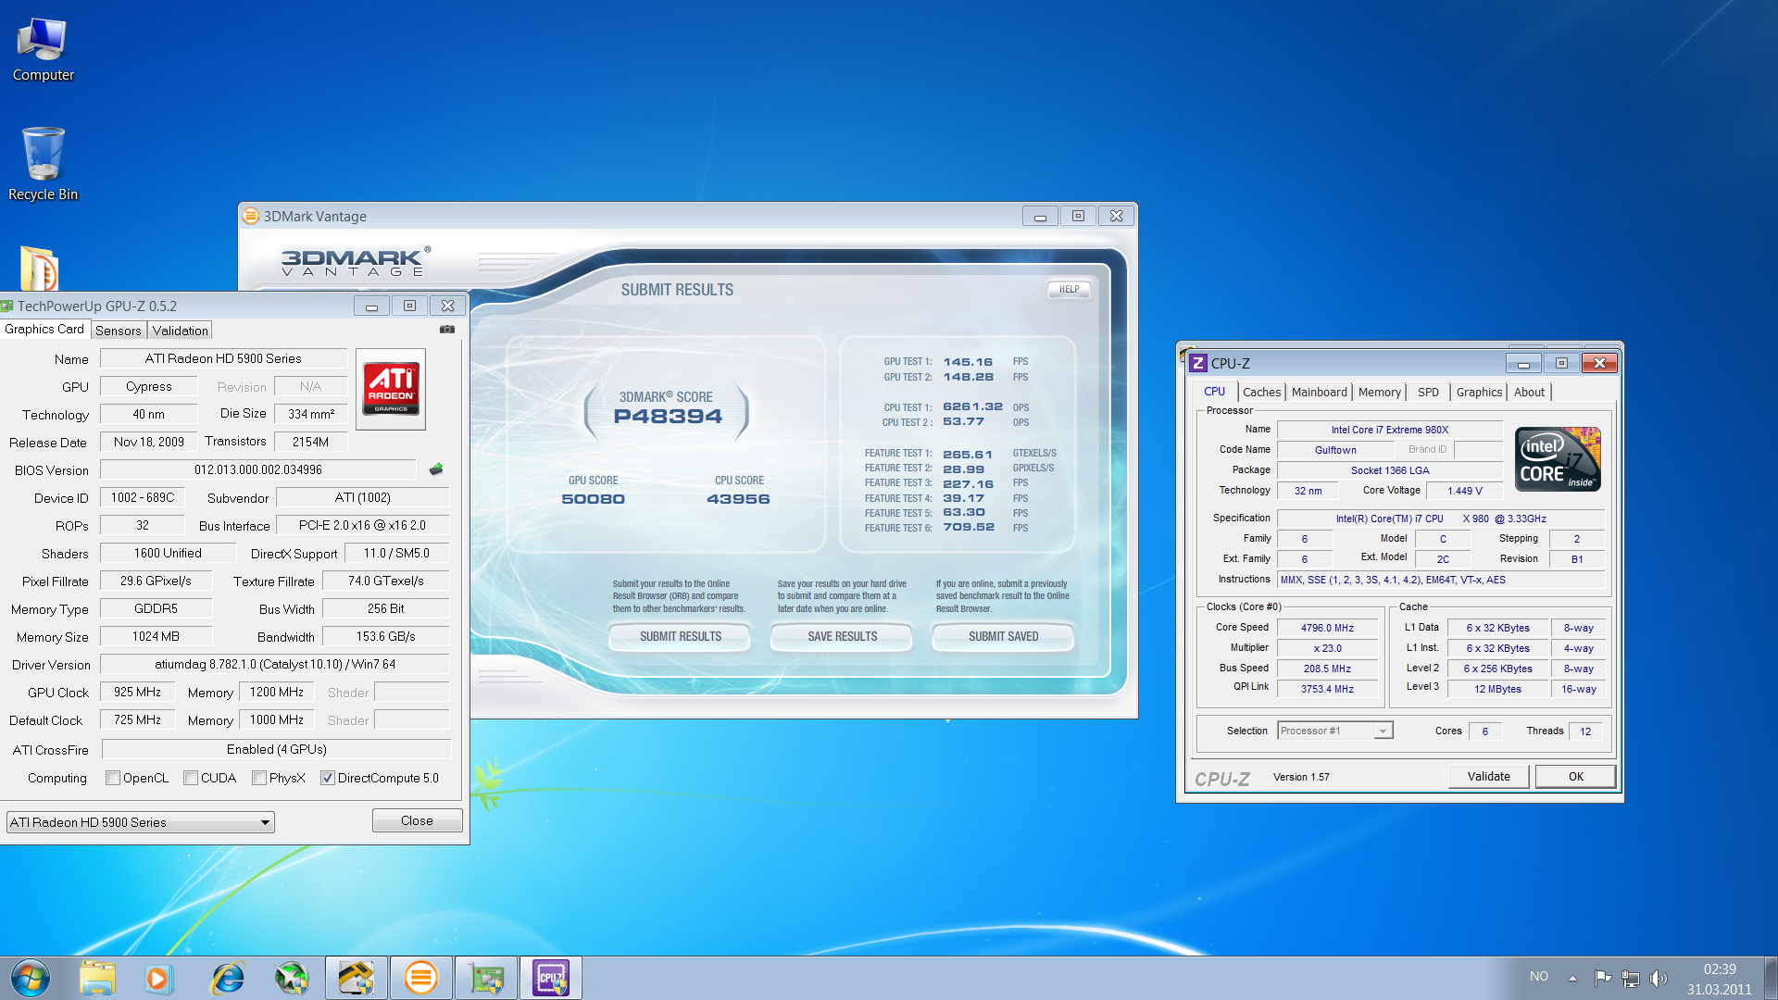Click the ATI CrossFire status field
Image resolution: width=1778 pixels, height=1000 pixels.
click(276, 749)
